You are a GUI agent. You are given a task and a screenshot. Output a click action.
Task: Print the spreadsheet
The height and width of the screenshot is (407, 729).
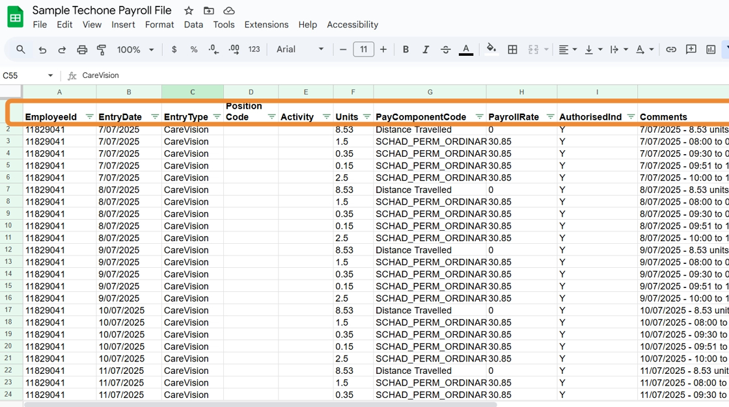(x=82, y=49)
